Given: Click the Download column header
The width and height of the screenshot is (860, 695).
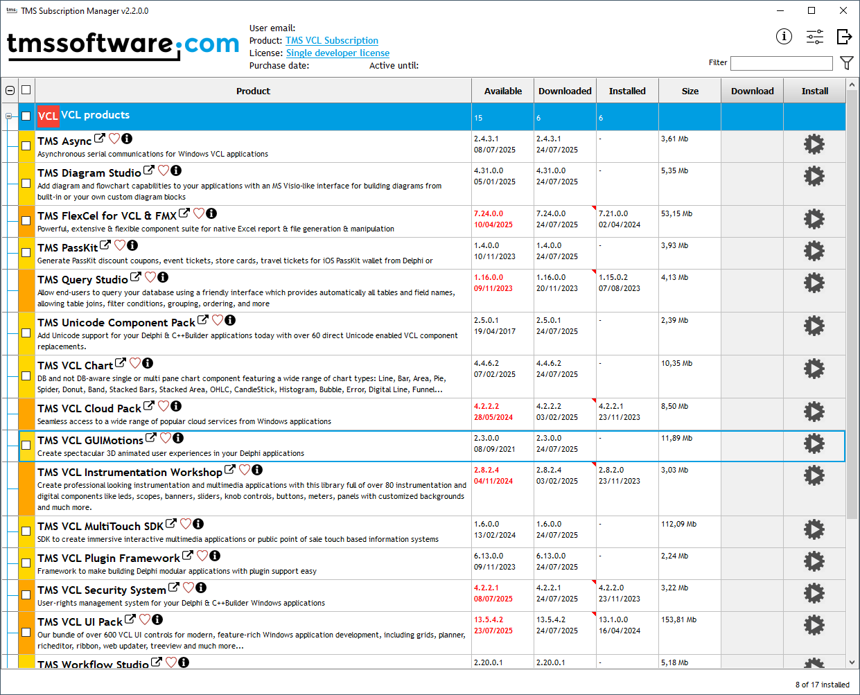Looking at the screenshot, I should coord(753,91).
